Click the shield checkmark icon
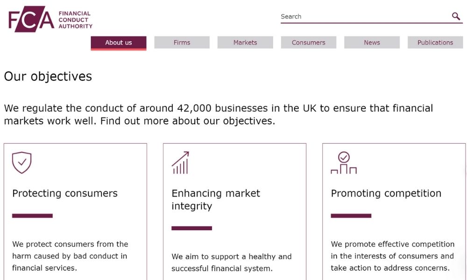The image size is (467, 280). click(21, 162)
